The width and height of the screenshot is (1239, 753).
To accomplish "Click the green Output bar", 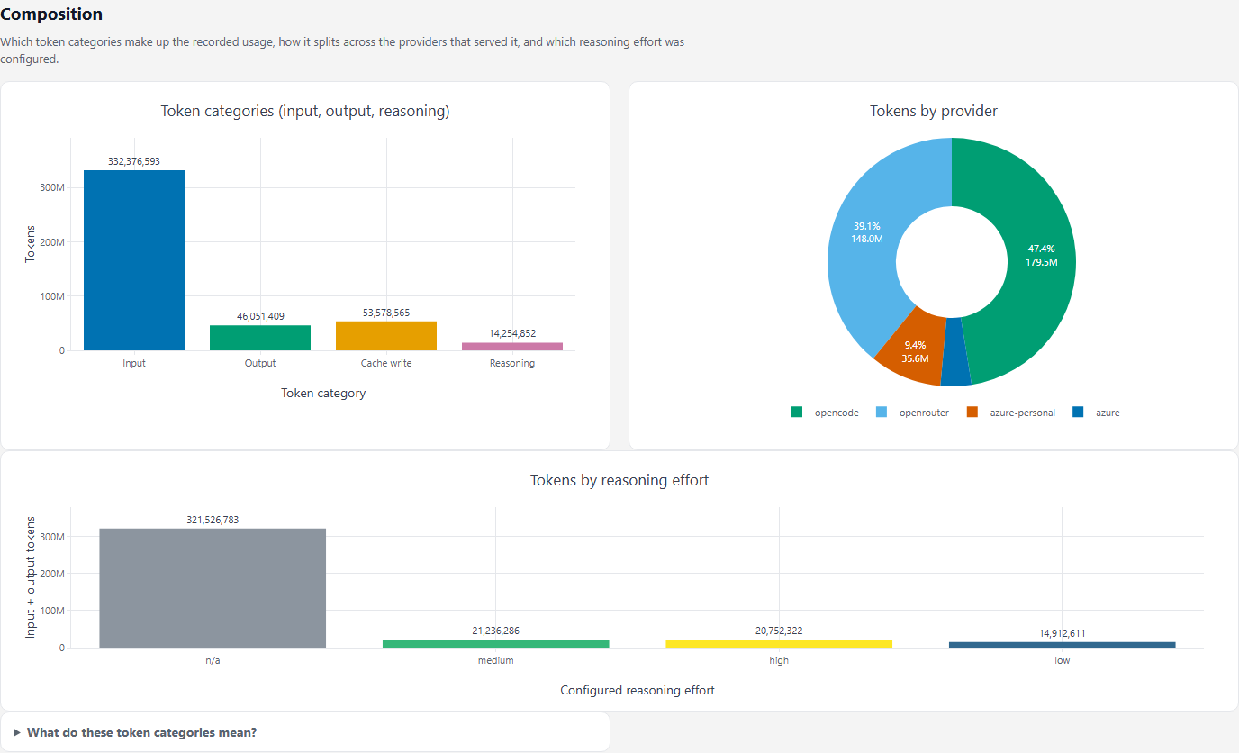I will (260, 338).
